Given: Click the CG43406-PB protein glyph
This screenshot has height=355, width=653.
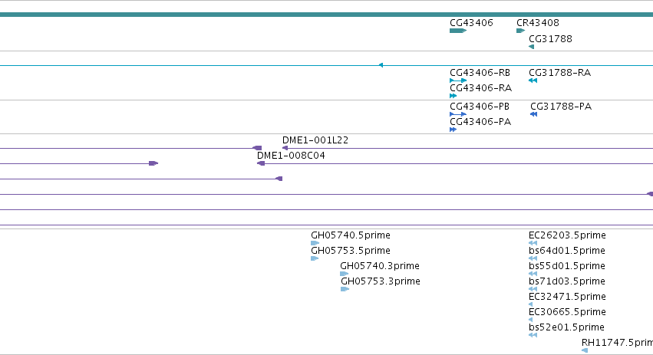Looking at the screenshot, I should click(x=458, y=114).
